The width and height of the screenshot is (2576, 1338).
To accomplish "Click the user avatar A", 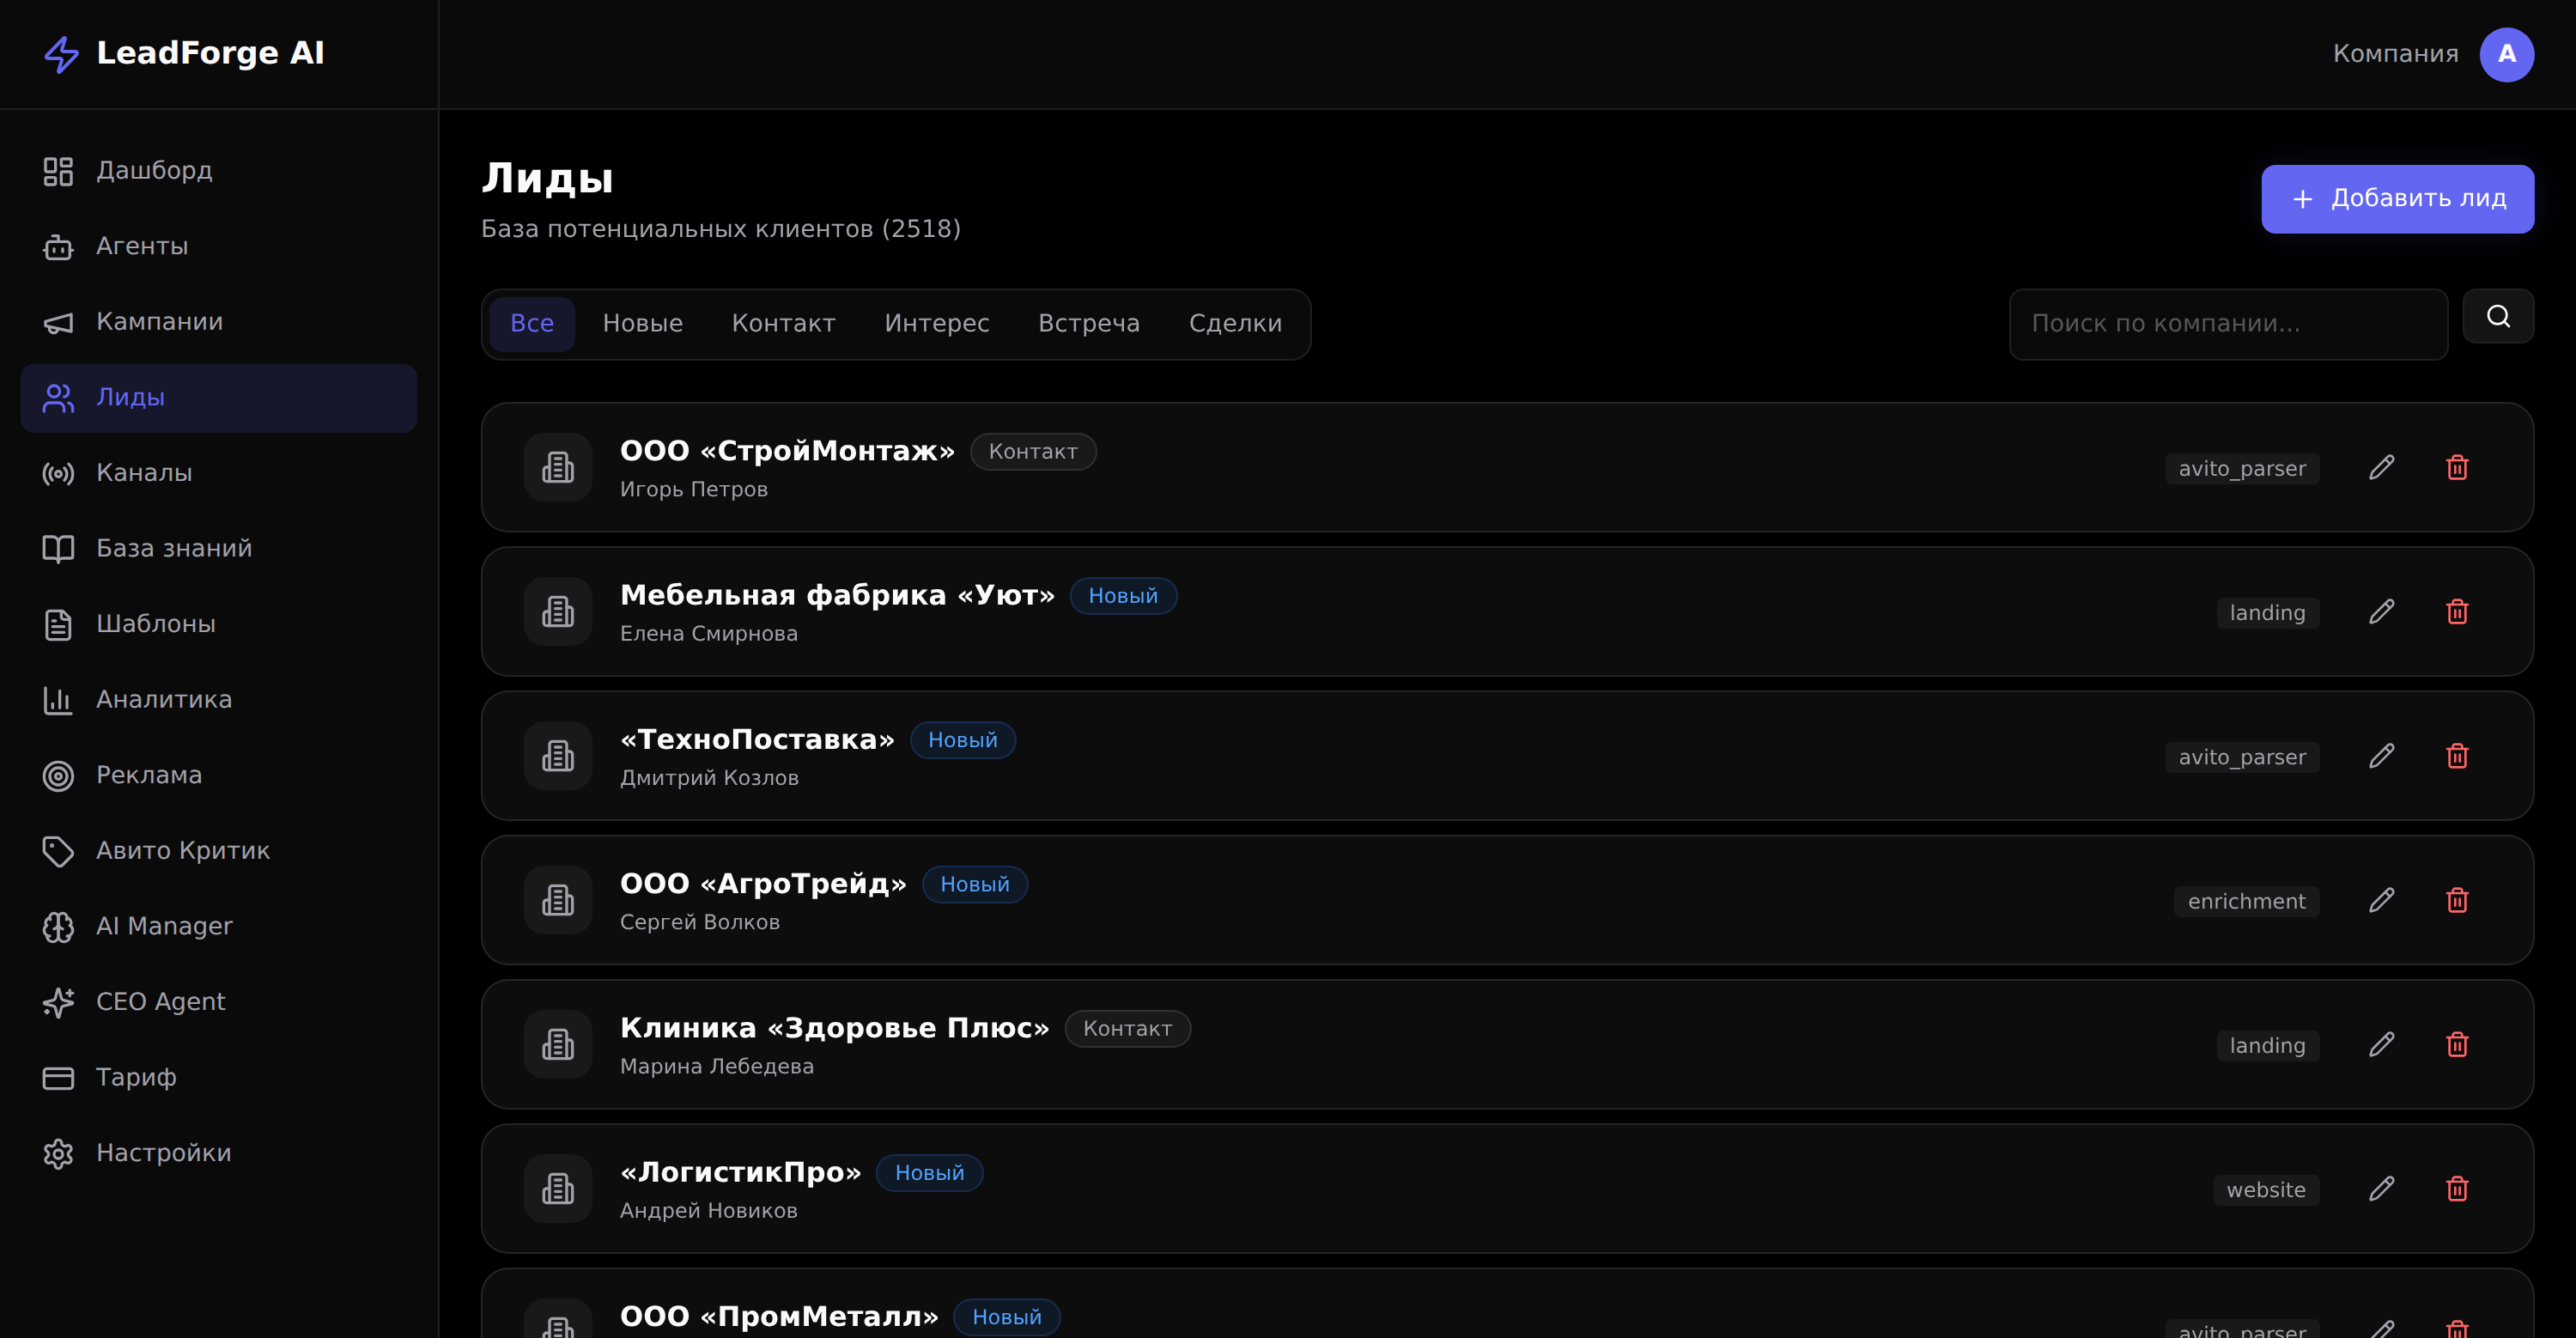I will 2506,54.
